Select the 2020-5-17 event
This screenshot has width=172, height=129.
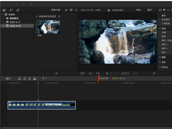click(15, 22)
